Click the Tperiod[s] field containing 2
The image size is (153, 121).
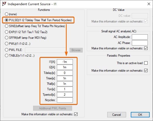[x=65, y=95]
